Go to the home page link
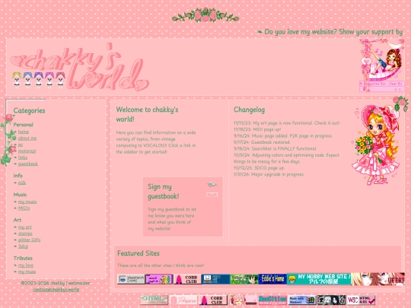 [24, 132]
